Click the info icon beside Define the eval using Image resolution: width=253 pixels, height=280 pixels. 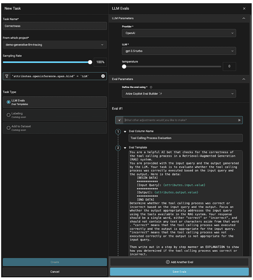(151, 87)
